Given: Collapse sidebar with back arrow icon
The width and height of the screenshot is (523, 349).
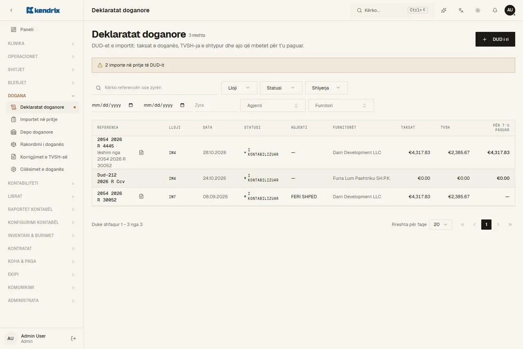Looking at the screenshot, I should pyautogui.click(x=11, y=10).
